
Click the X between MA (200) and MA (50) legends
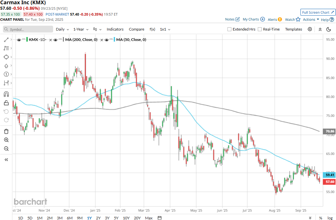[102, 40]
